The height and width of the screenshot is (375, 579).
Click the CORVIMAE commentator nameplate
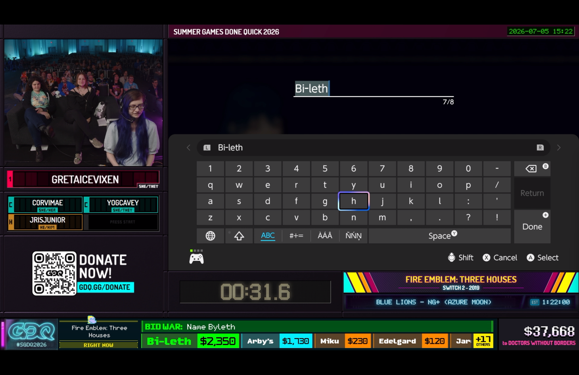(x=45, y=205)
